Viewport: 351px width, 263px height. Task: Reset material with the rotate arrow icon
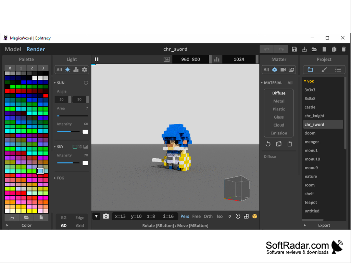pos(268,144)
